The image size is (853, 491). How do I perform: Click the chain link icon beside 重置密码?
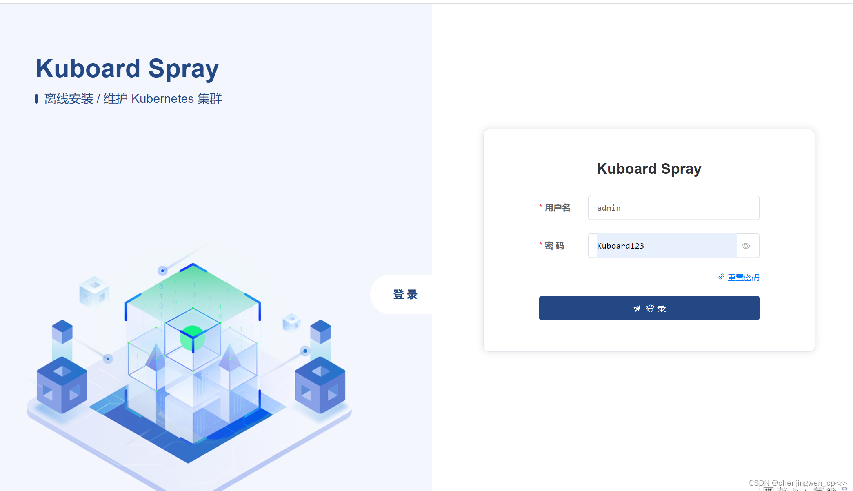pos(721,277)
